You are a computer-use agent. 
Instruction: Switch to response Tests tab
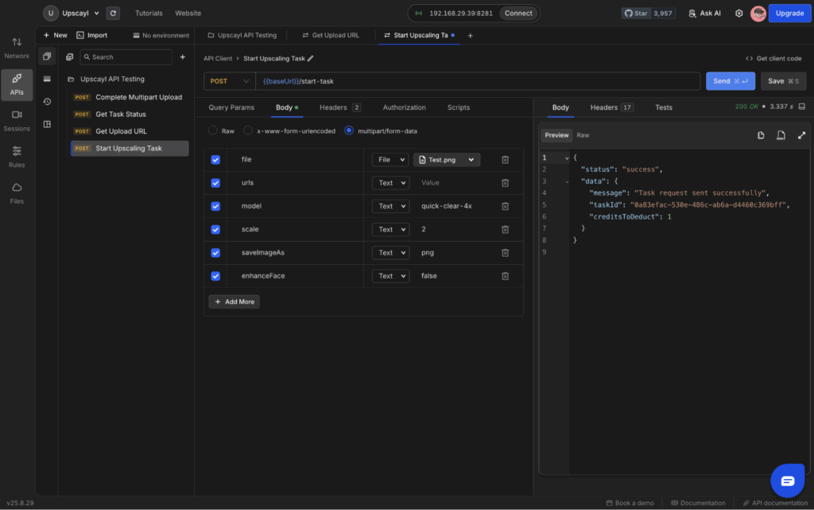[663, 107]
